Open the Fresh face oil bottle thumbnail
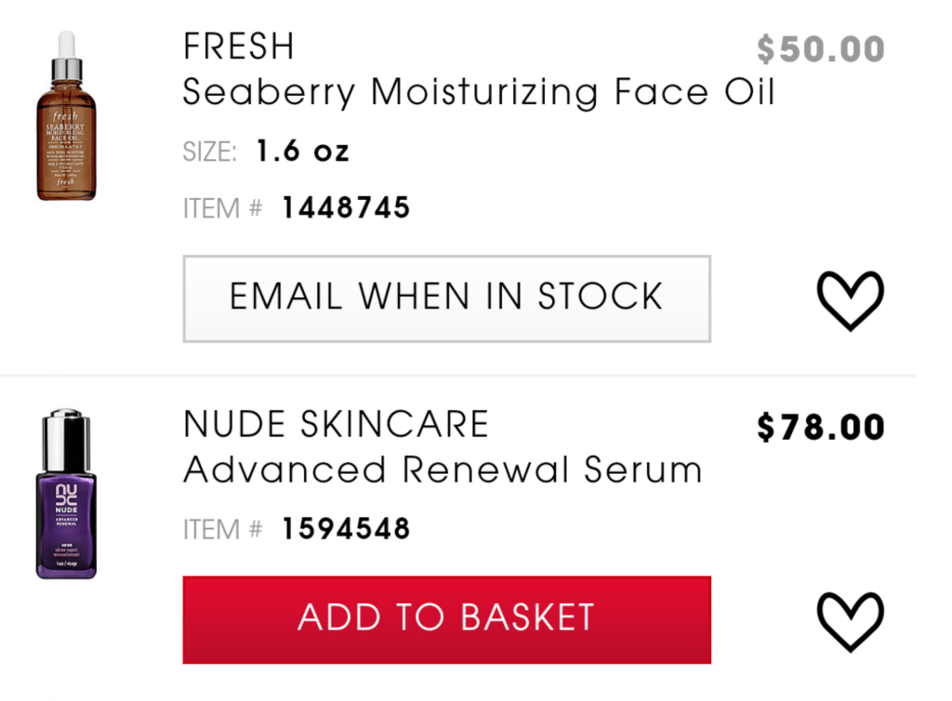Viewport: 952px width, 701px height. tap(66, 115)
